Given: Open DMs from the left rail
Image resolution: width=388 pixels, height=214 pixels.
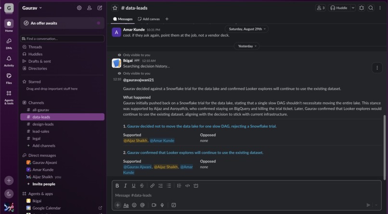Looking at the screenshot, I should tap(9, 43).
